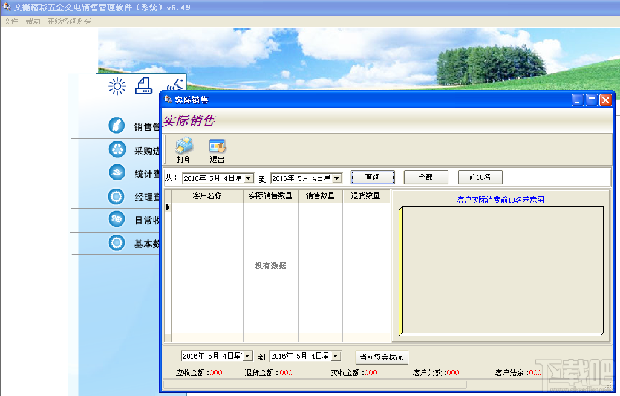Open sales management (销售管) sidebar icon
620x396 pixels.
pos(117,126)
